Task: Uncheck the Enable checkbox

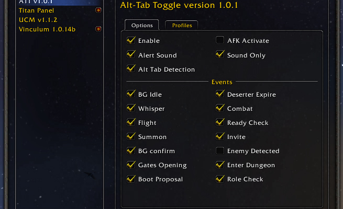Action: click(131, 41)
